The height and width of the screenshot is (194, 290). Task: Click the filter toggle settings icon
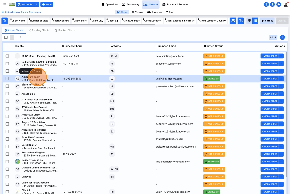coord(233,21)
